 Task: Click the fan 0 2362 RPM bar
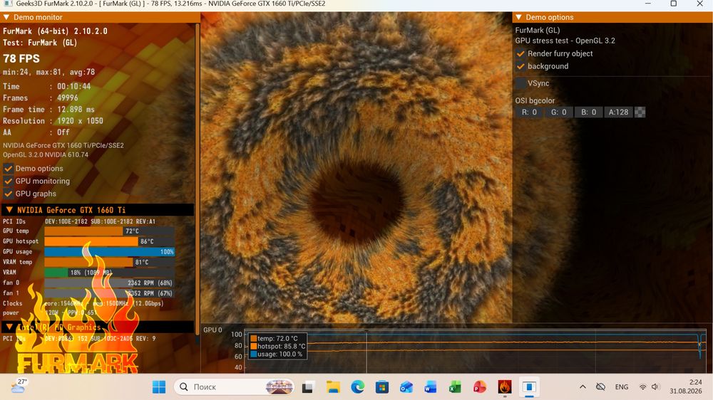110,283
